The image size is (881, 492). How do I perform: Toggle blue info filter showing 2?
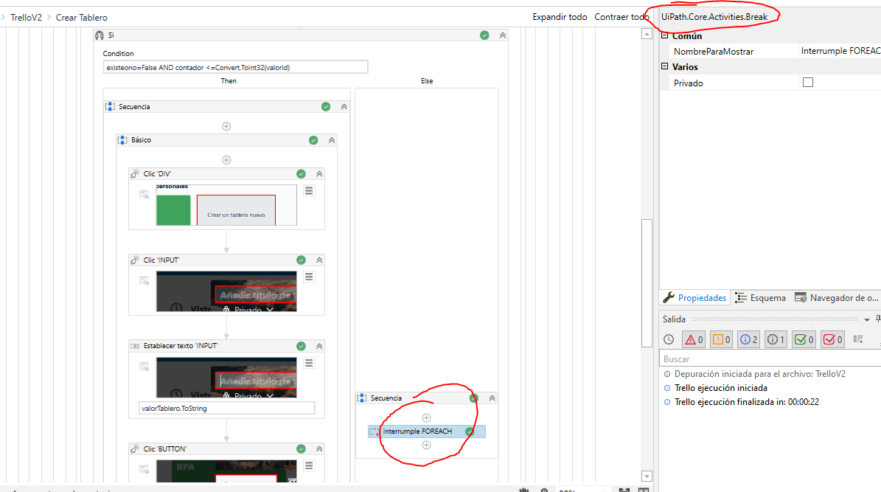coord(748,339)
